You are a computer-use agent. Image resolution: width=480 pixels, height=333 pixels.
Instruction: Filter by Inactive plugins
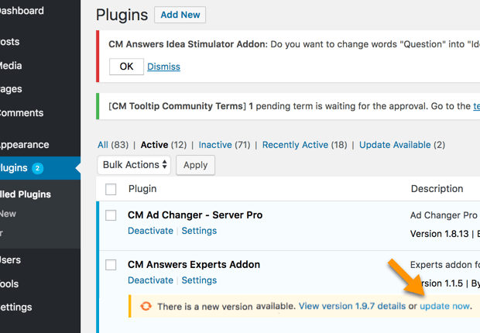[x=215, y=145]
